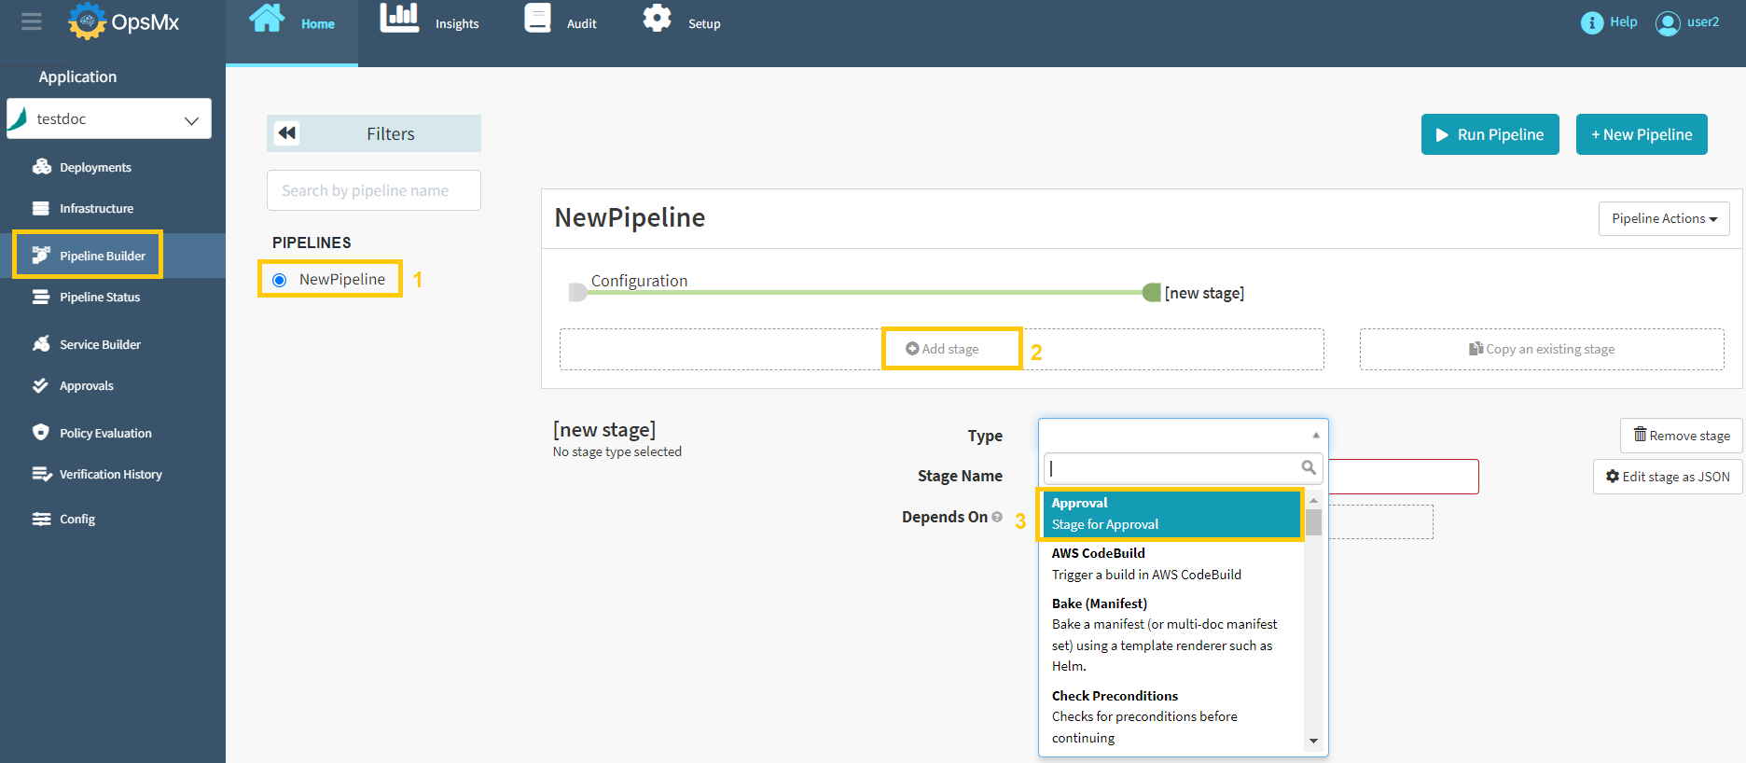The image size is (1746, 763).
Task: Open the Pipeline Actions dropdown
Action: click(x=1663, y=218)
